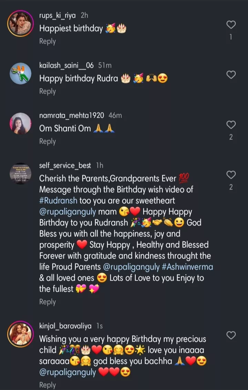Open the kailash_saini__06 username
248x390 pixels.
tap(66, 66)
